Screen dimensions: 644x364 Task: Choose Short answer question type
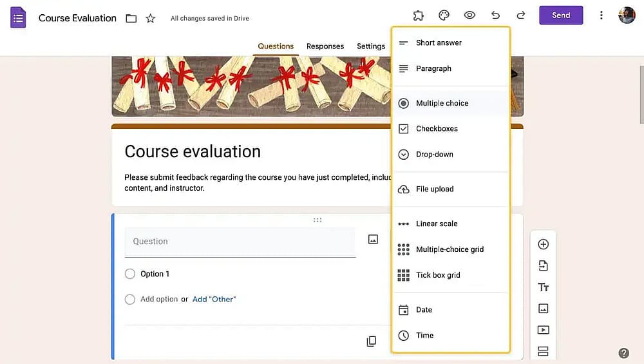click(451, 43)
